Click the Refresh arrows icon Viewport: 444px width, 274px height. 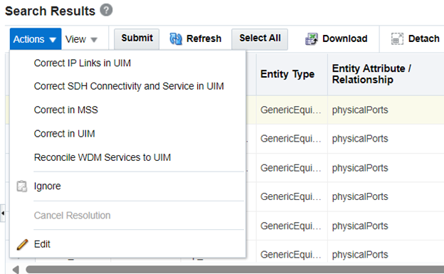point(176,39)
